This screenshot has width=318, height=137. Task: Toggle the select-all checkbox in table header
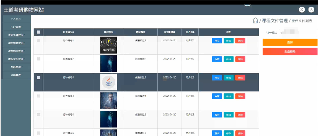coord(38,32)
